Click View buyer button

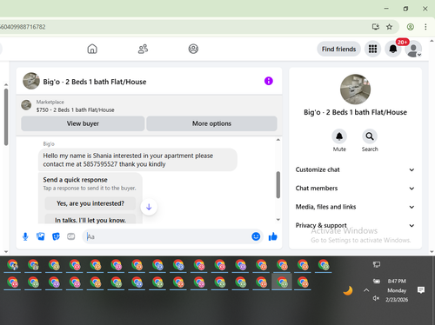[x=83, y=123]
